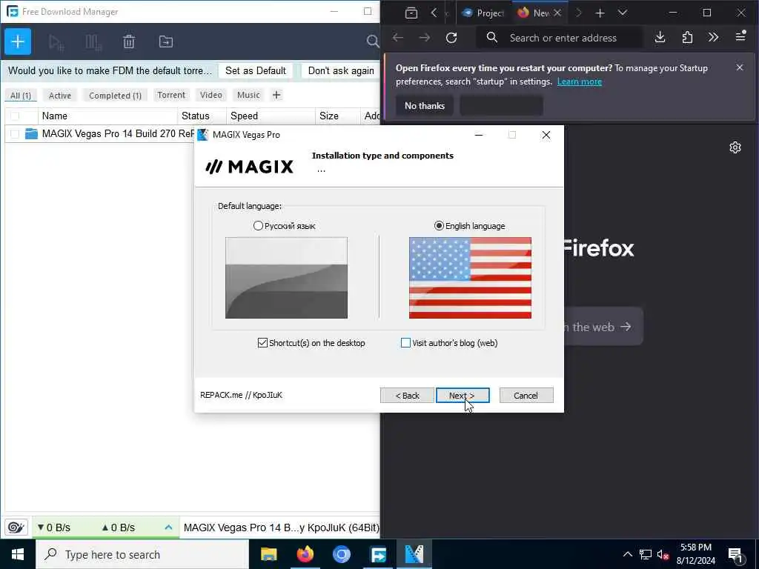The height and width of the screenshot is (569, 759).
Task: Click Don't ask again in FDM
Action: [340, 70]
